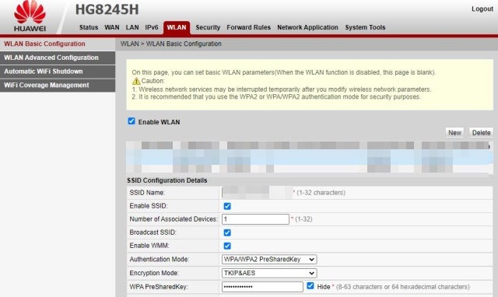Screen dimensions: 498x297
Task: Open the Forward Rules tab
Action: click(249, 27)
